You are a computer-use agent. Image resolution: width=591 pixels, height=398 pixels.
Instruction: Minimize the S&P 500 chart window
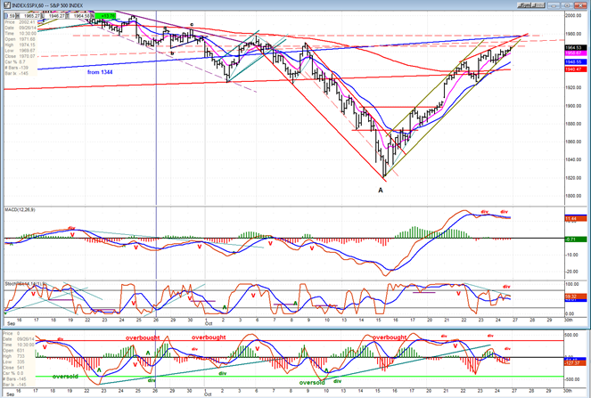tap(554, 5)
